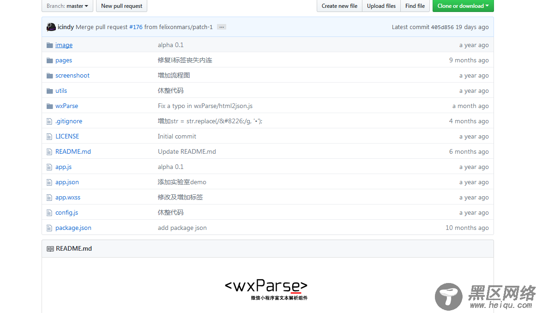Click '10 months ago' timestamp for package.json
Screen dimensions: 542x313
[x=467, y=228]
